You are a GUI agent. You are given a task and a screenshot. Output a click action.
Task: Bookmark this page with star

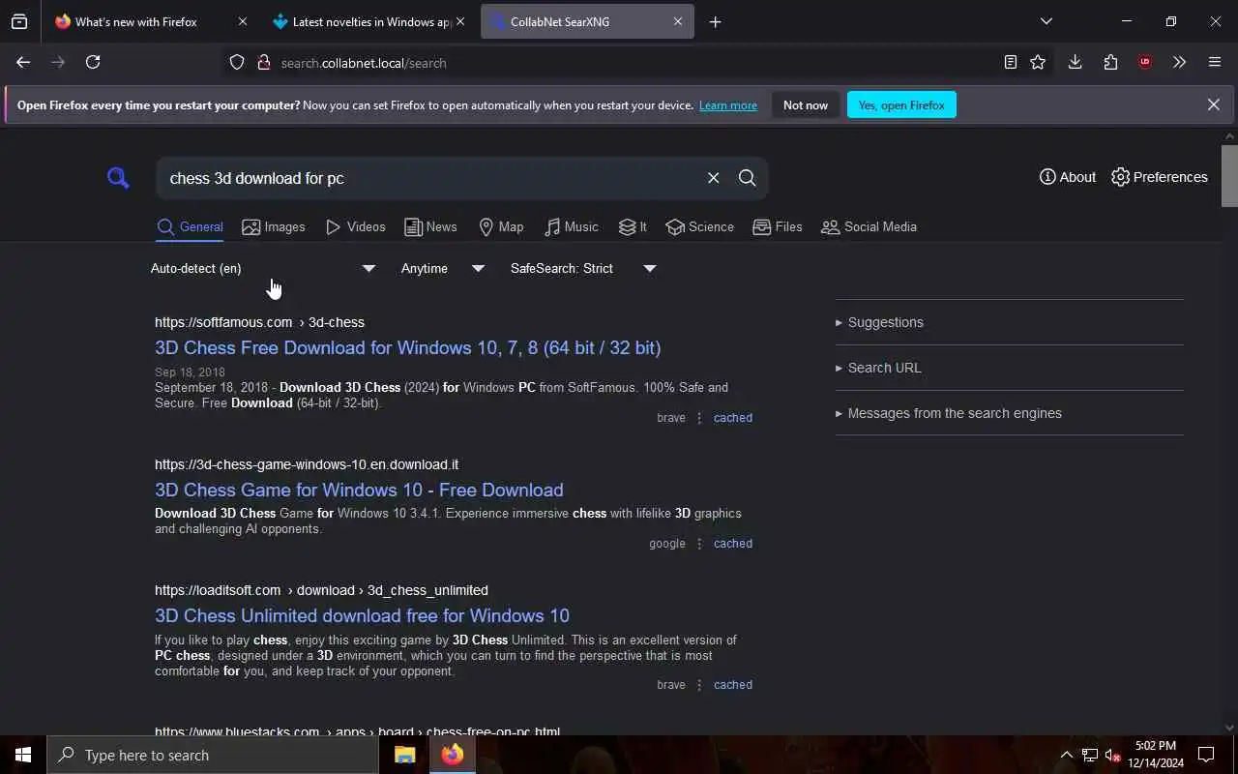[x=1038, y=62]
